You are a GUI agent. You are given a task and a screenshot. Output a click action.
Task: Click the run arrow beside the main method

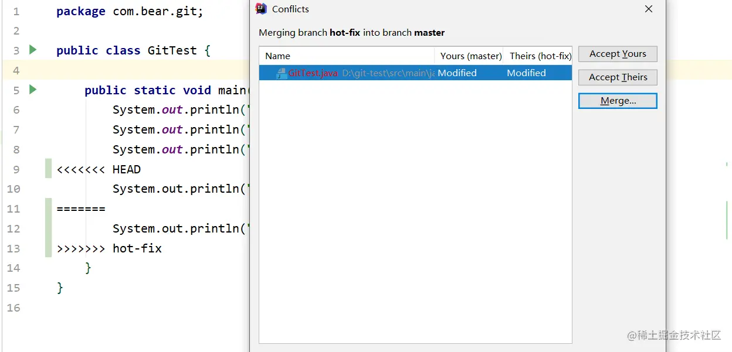click(x=33, y=90)
